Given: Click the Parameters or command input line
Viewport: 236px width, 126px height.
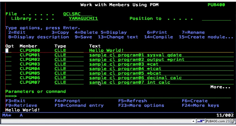Looking at the screenshot, I should point(126,96).
